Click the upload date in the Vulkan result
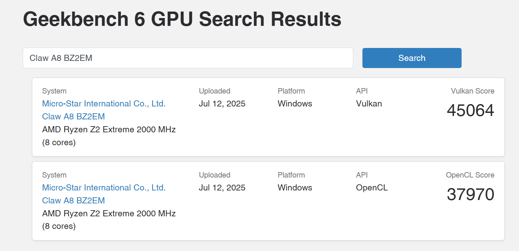This screenshot has width=519, height=251. [222, 104]
